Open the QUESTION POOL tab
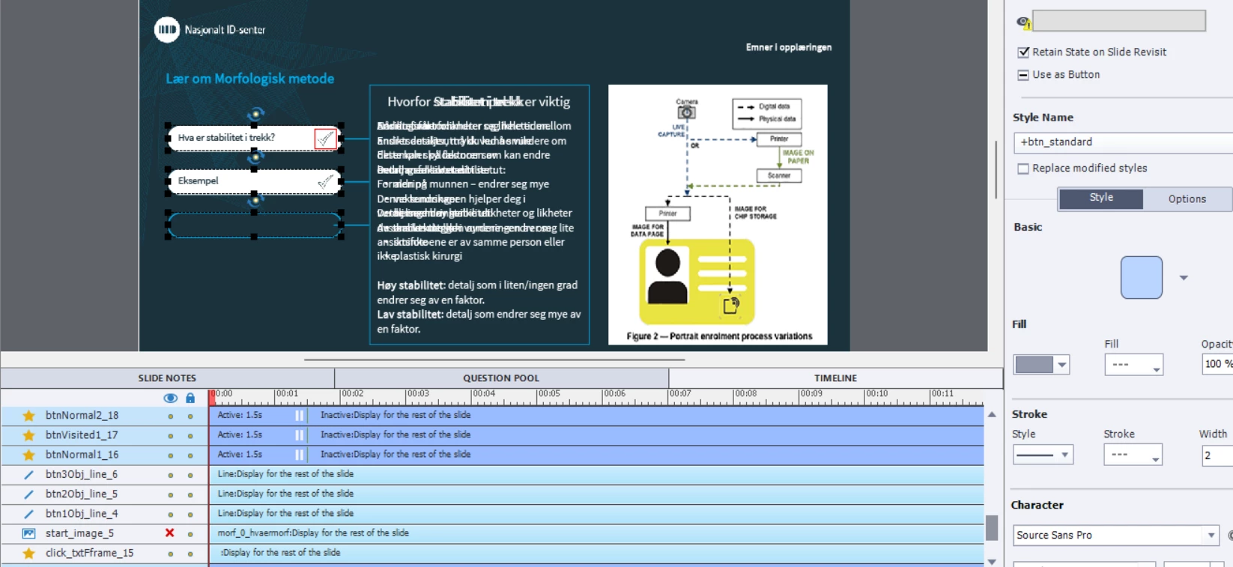 501,378
